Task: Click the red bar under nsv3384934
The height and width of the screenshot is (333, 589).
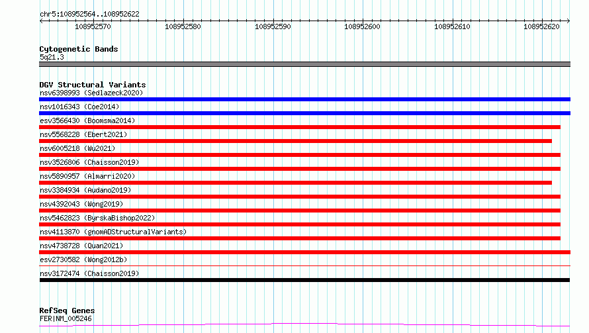Action: click(300, 197)
